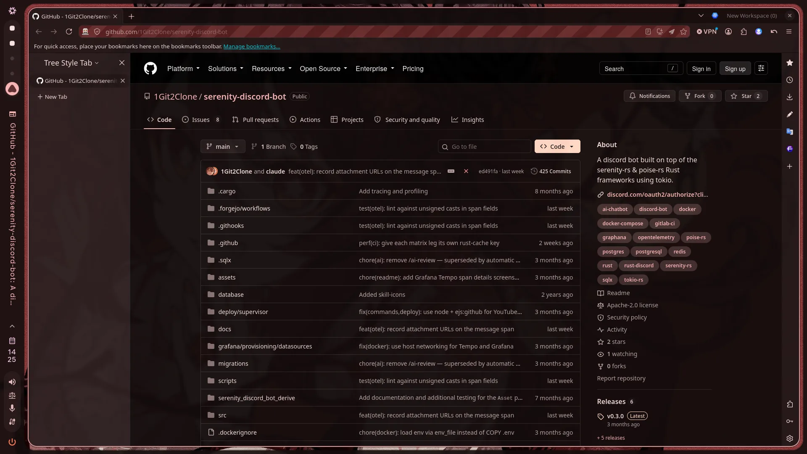Click the Go to file field
This screenshot has width=807, height=454.
click(484, 146)
